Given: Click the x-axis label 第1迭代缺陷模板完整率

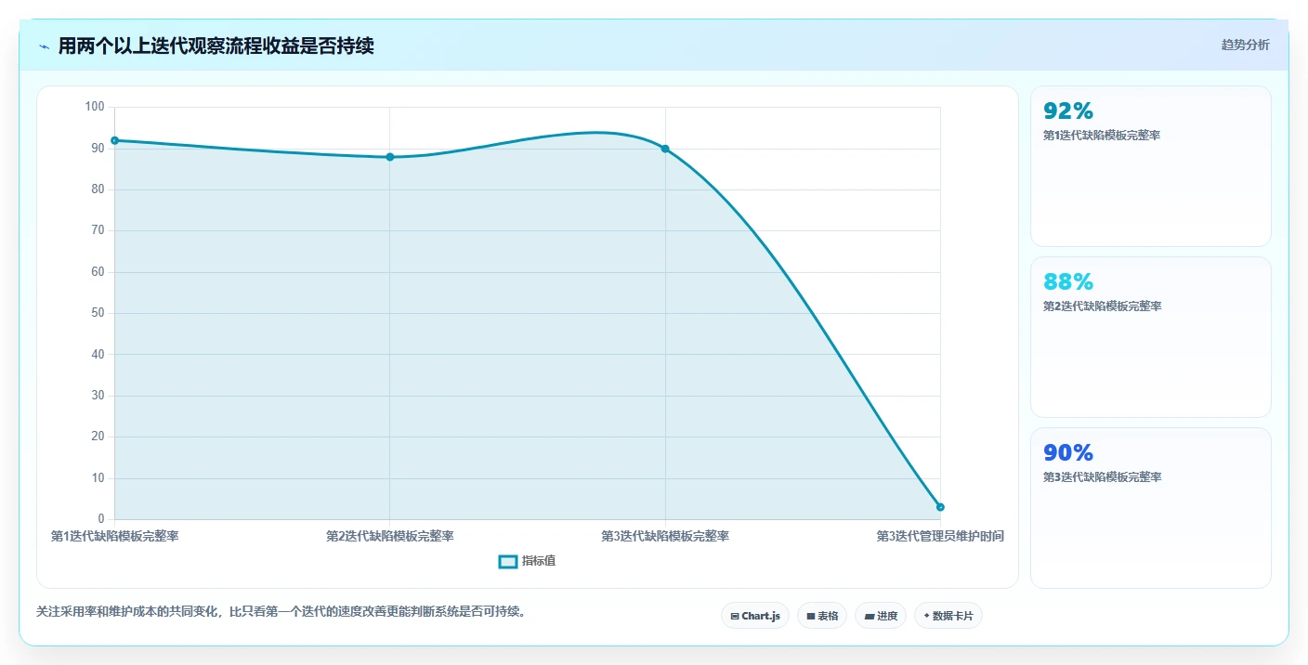Looking at the screenshot, I should pos(114,536).
